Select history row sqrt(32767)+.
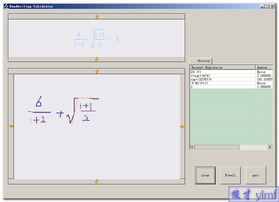The height and width of the screenshot is (202, 279). (231, 79)
